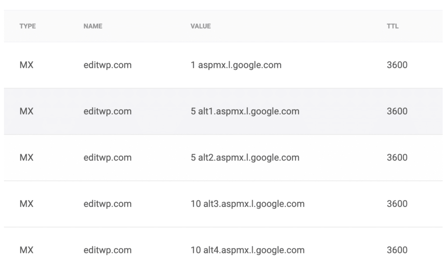Click editwp.com name in the alt2.aspmx row
Viewport: 444px width, 275px height.
click(108, 157)
